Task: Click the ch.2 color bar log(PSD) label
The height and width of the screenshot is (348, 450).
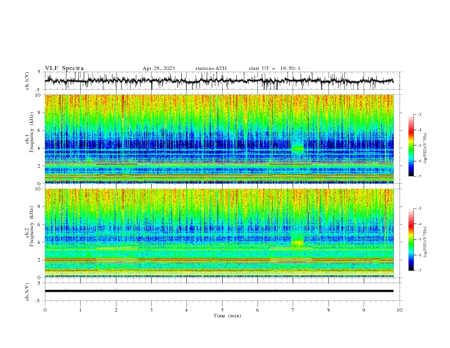Action: coord(426,242)
